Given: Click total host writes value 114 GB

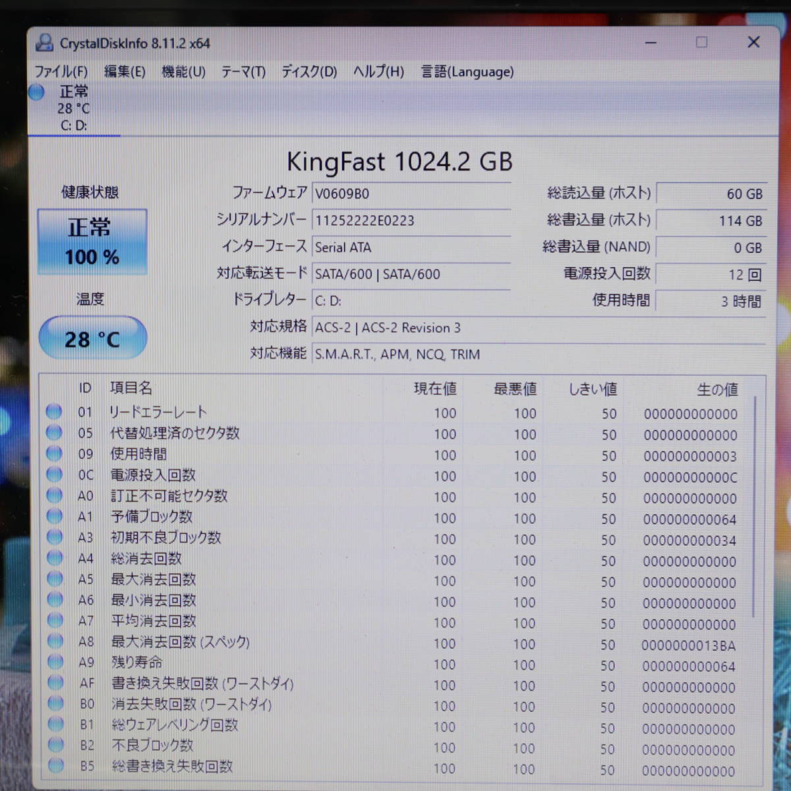Looking at the screenshot, I should [x=712, y=221].
